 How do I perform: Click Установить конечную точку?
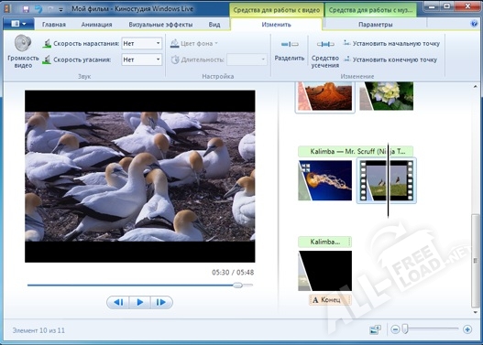point(390,59)
